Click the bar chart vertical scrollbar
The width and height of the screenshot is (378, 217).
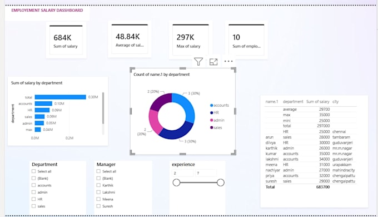(103, 108)
